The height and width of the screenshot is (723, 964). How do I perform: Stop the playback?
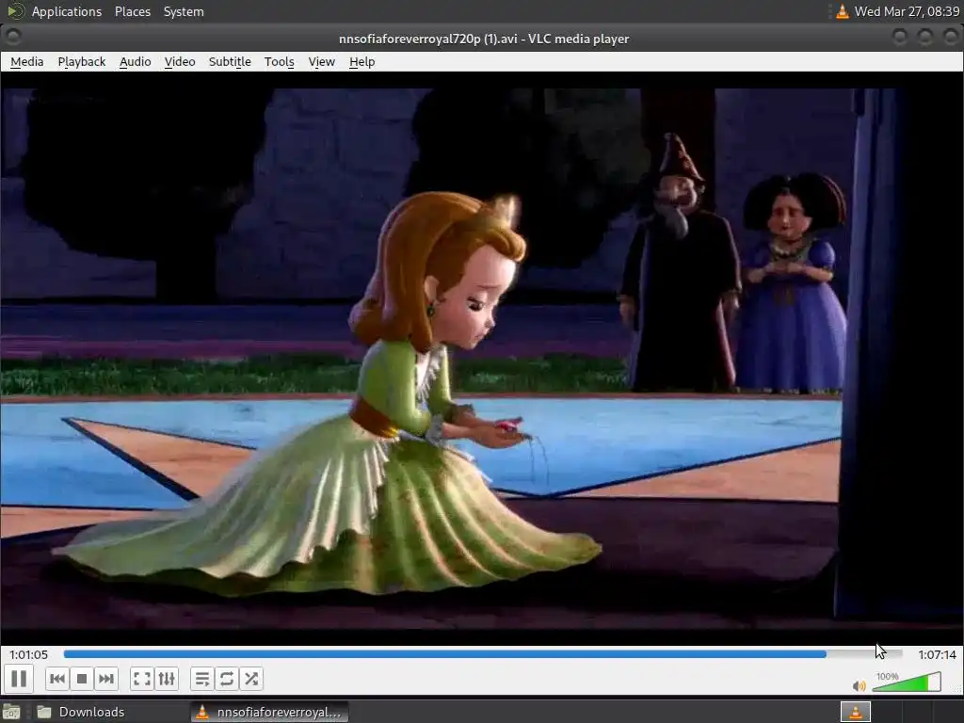81,679
